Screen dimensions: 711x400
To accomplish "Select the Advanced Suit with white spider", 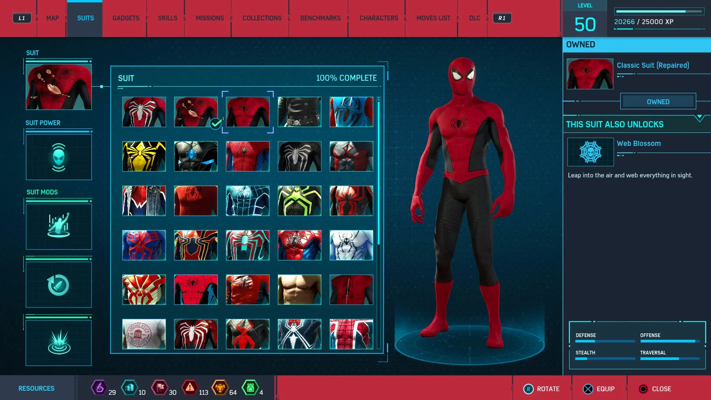I will (x=144, y=112).
